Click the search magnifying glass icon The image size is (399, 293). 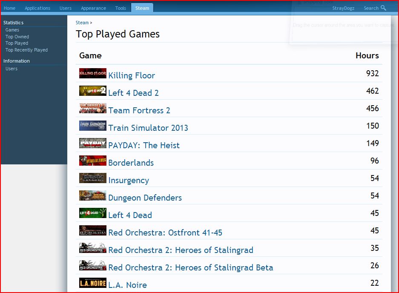pyautogui.click(x=383, y=8)
